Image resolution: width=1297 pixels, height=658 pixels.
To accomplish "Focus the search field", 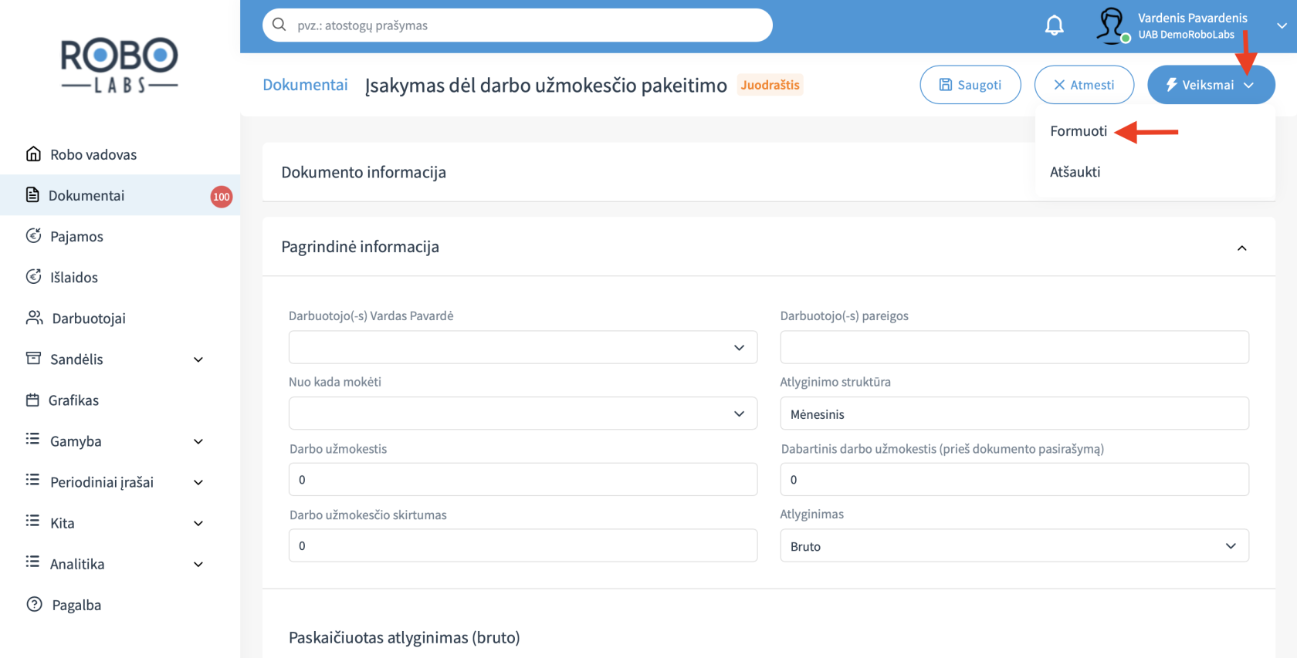I will coord(517,25).
